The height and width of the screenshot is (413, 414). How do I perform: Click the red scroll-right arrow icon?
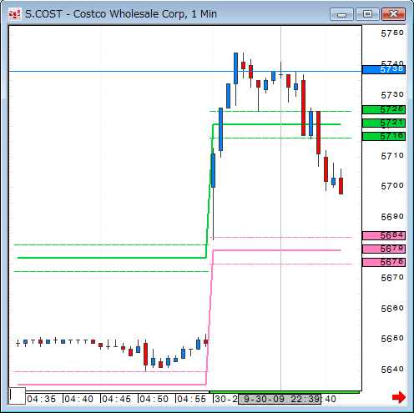(x=398, y=397)
